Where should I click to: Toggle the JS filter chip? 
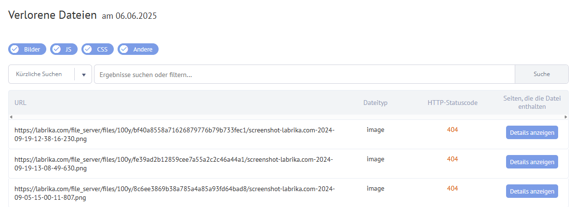pos(64,49)
